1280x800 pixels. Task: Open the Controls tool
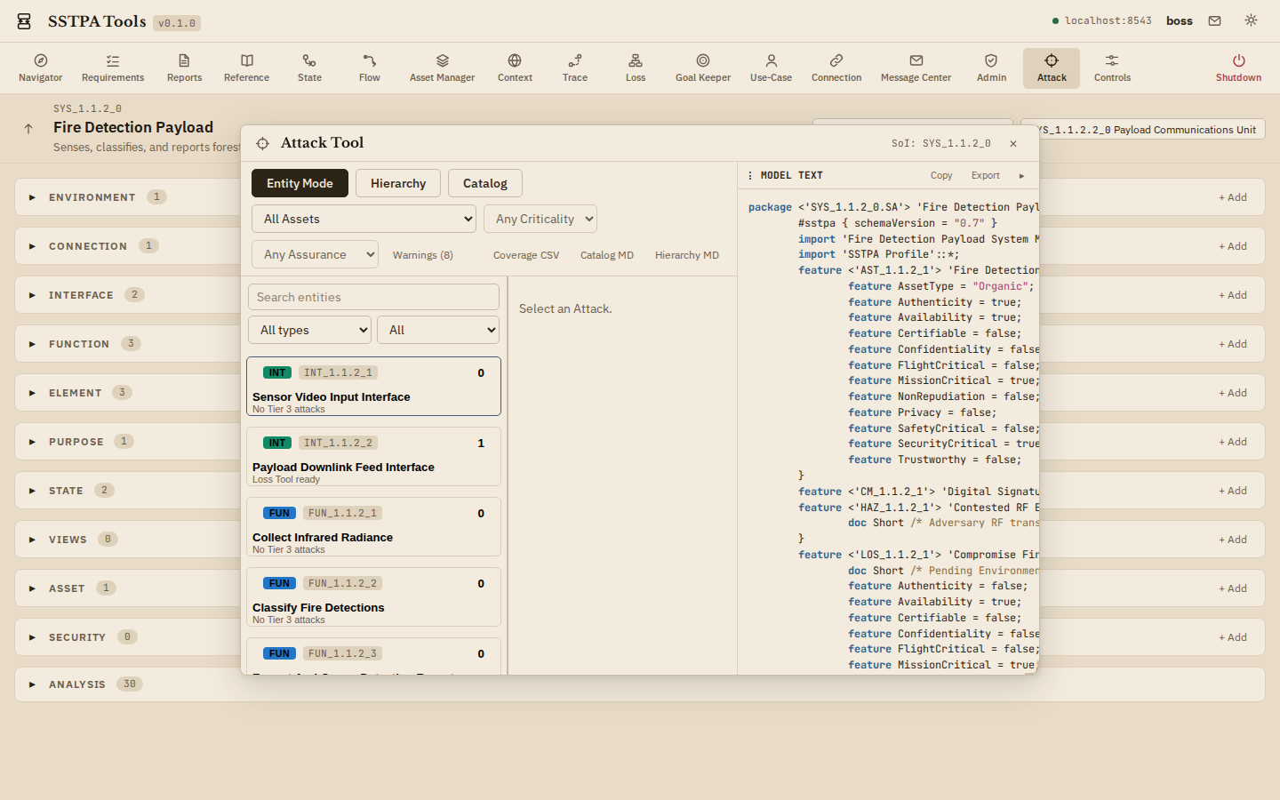click(x=1112, y=68)
